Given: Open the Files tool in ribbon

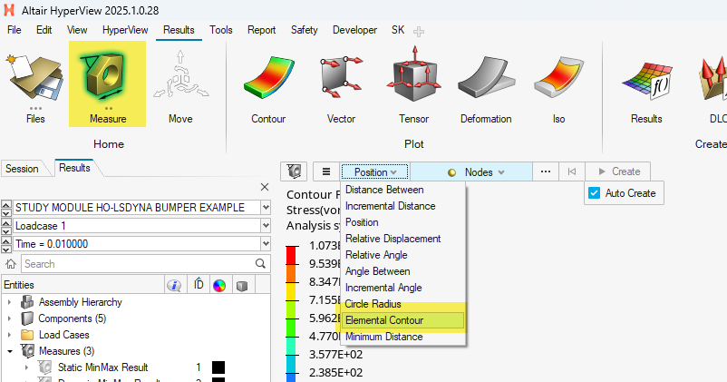Looking at the screenshot, I should pos(35,86).
